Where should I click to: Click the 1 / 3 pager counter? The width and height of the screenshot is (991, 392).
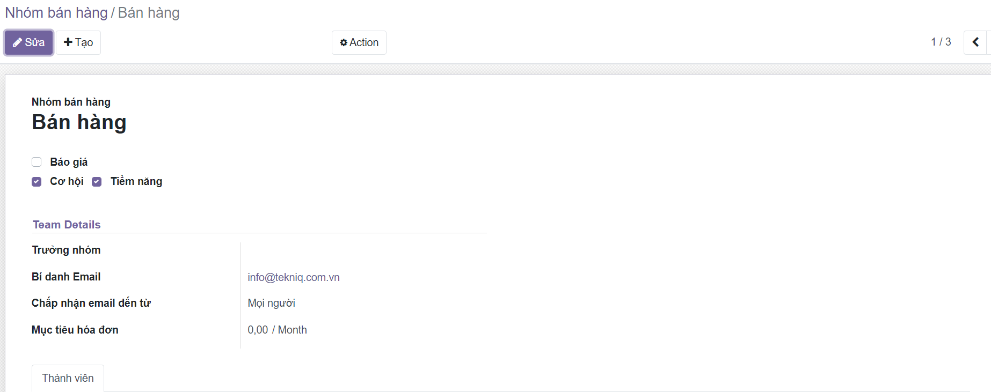click(941, 42)
